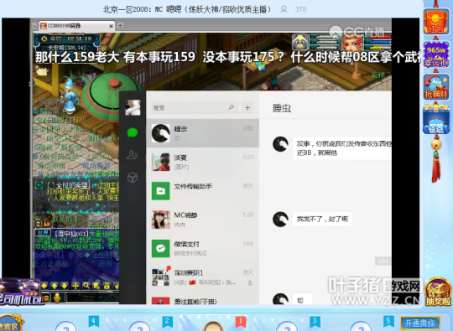The image size is (453, 331).
Task: Add a new browser tab
Action: click(x=120, y=26)
